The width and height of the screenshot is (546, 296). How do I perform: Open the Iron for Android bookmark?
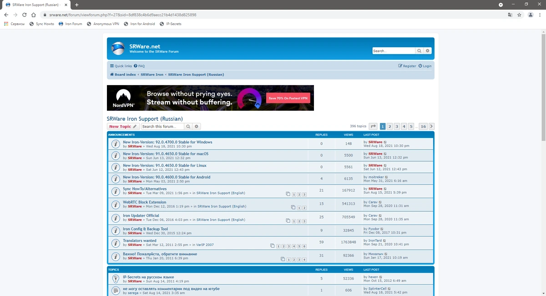tap(139, 24)
